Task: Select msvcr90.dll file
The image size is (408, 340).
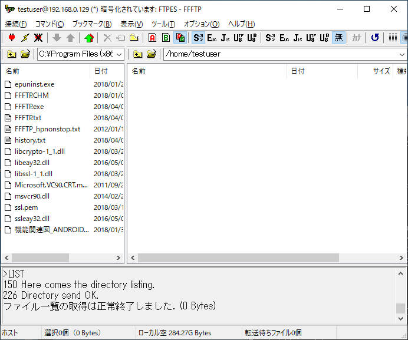Action: [x=32, y=196]
